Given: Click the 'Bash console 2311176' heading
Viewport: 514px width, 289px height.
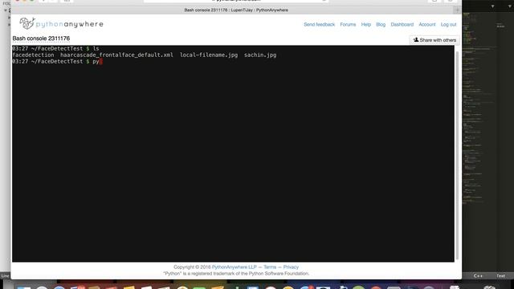Looking at the screenshot, I should pos(41,39).
